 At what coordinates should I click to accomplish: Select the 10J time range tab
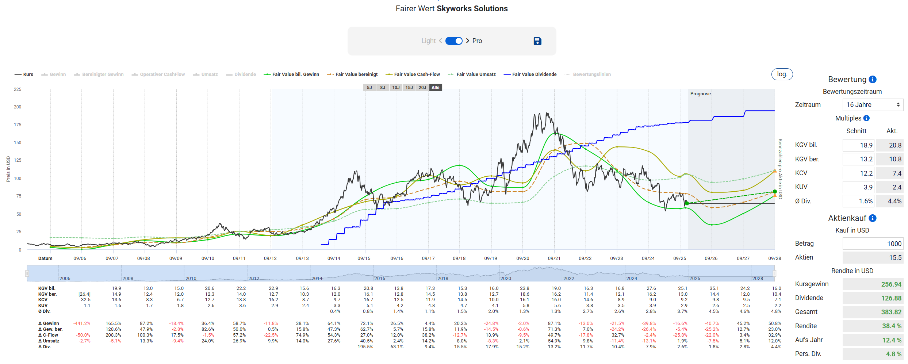(396, 88)
